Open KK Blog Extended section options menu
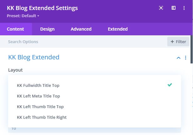The width and height of the screenshot is (193, 135). [185, 58]
